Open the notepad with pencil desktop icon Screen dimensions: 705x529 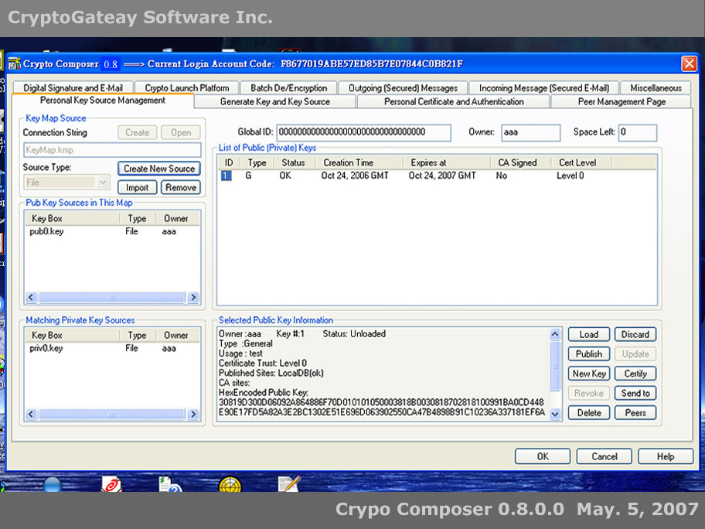pyautogui.click(x=289, y=484)
